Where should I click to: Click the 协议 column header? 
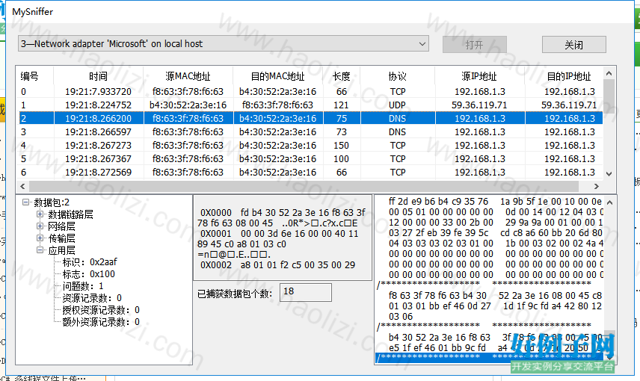pyautogui.click(x=398, y=76)
